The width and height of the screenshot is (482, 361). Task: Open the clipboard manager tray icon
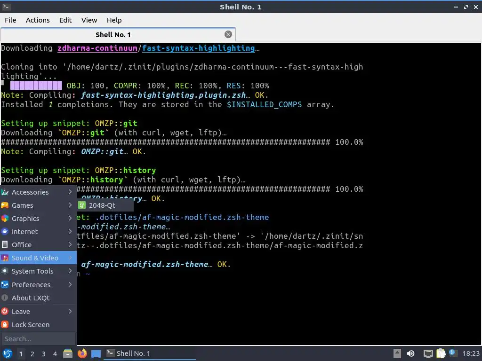coord(441,353)
